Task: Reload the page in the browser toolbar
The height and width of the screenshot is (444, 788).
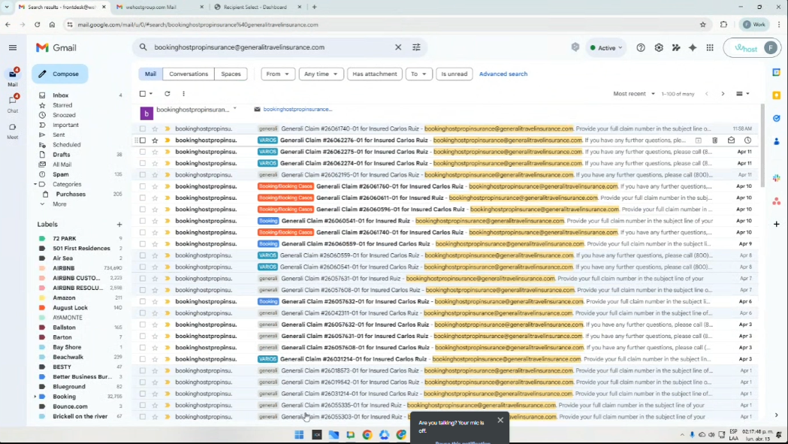Action: click(38, 25)
